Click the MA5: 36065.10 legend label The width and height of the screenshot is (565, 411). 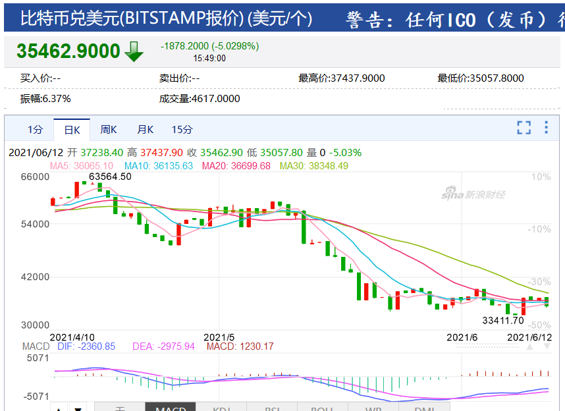coord(82,166)
